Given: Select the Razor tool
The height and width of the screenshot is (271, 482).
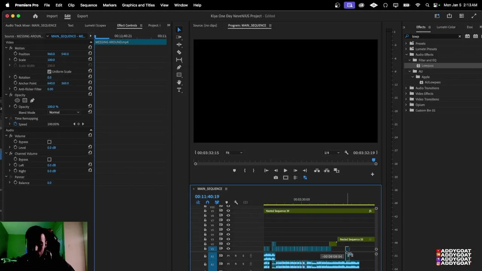Looking at the screenshot, I should (179, 52).
